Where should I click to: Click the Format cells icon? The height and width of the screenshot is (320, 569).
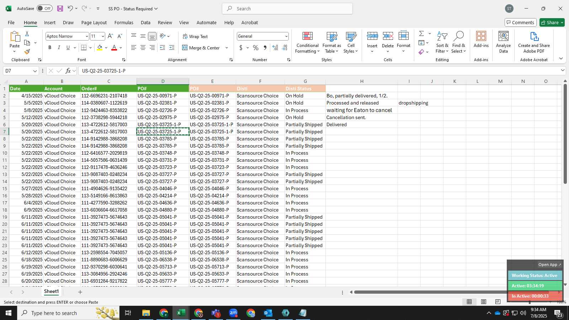point(404,36)
